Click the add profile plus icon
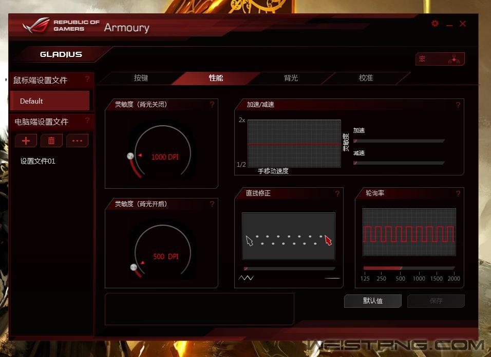The height and width of the screenshot is (357, 491). pos(26,141)
